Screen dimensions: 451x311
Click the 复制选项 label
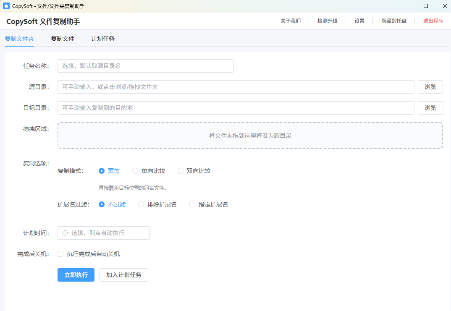coord(36,163)
